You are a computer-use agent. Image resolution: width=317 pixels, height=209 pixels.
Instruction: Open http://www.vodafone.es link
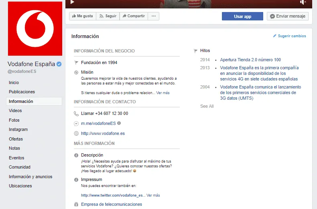pyautogui.click(x=103, y=133)
